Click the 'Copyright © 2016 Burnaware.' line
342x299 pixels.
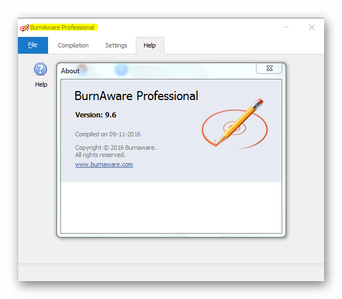[x=116, y=148]
